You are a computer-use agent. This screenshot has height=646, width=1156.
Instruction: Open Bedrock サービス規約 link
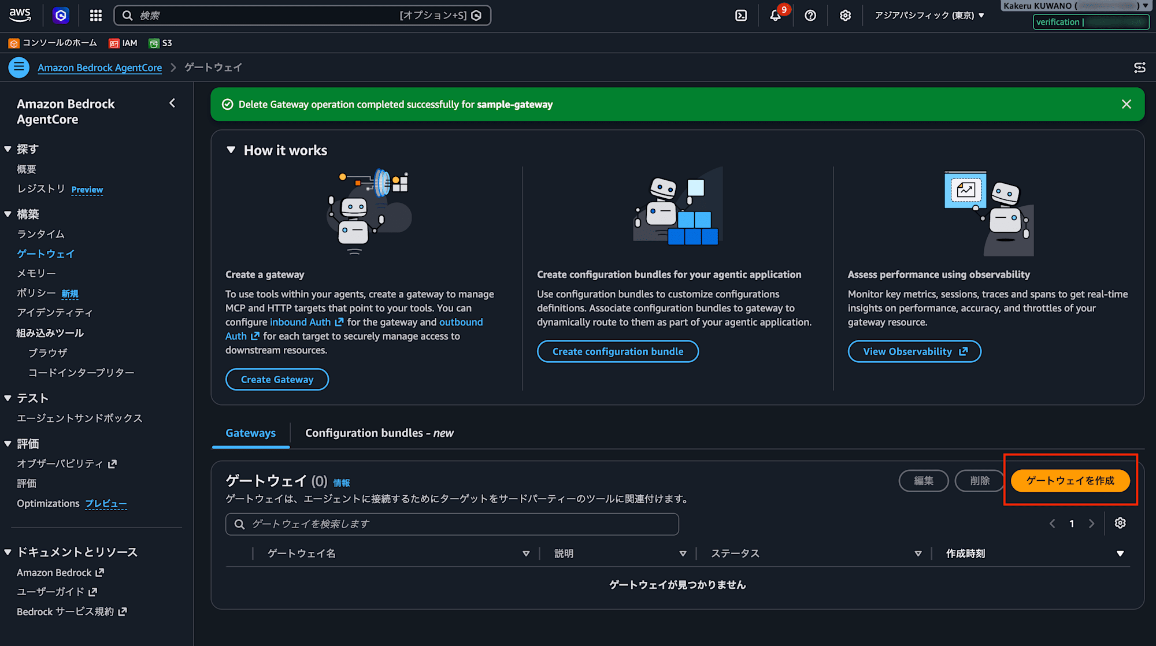tap(72, 612)
